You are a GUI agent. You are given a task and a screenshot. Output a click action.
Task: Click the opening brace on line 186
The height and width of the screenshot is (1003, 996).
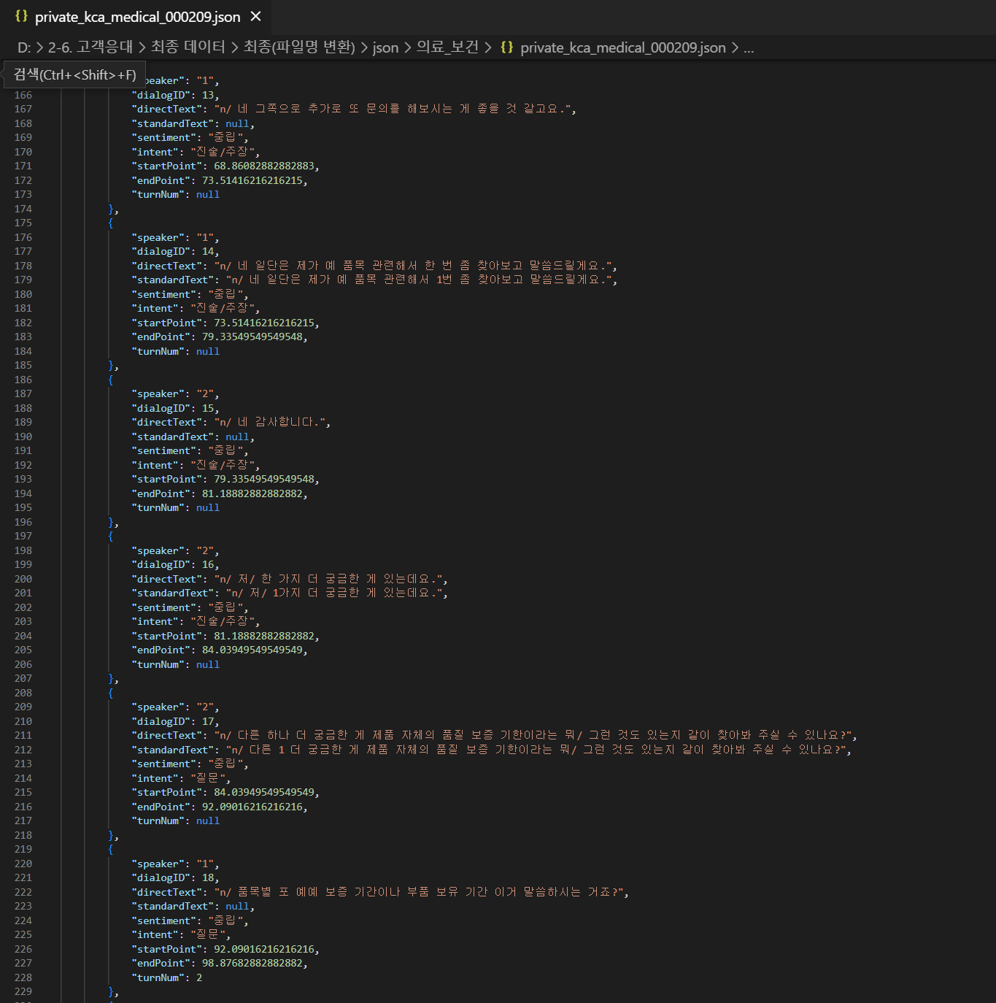tap(111, 380)
